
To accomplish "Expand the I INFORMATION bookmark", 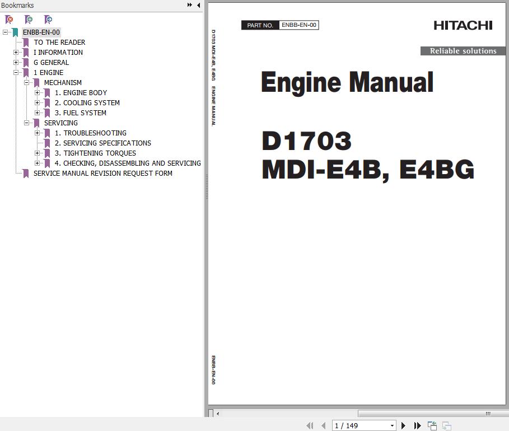I will point(16,53).
